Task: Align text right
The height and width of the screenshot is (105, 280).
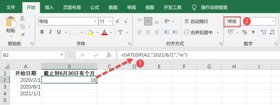Action: coord(157,32)
